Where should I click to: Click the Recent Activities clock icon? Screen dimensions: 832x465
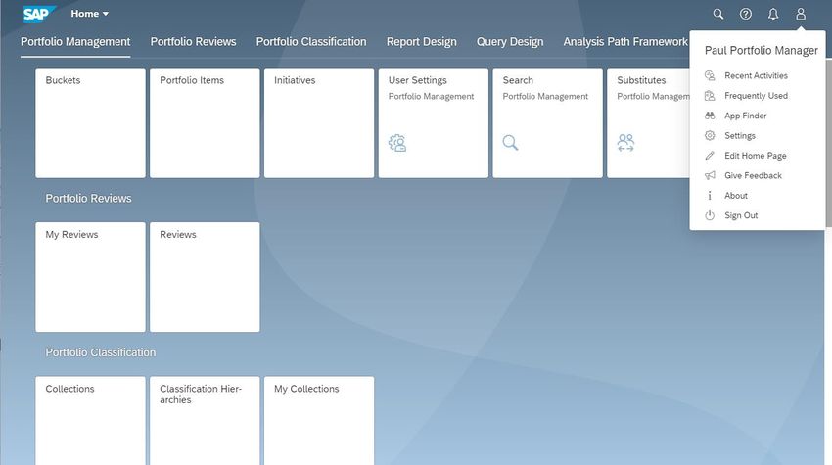pos(710,76)
